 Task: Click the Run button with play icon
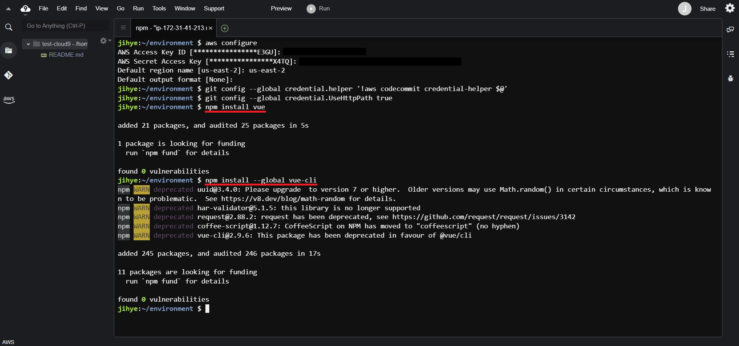(x=318, y=8)
